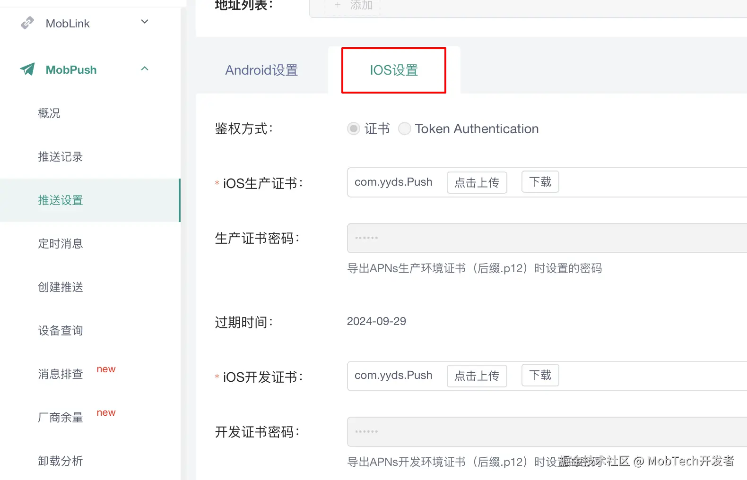747x480 pixels.
Task: Open 推送记录 push records
Action: click(x=61, y=157)
